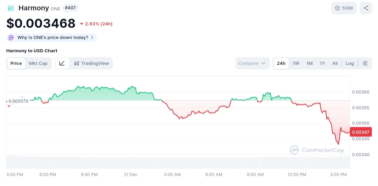Select the 1M time range
The width and height of the screenshot is (378, 186).
click(309, 63)
